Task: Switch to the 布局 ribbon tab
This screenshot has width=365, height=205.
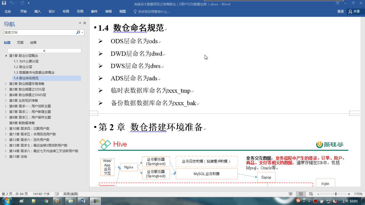Action: (66, 11)
